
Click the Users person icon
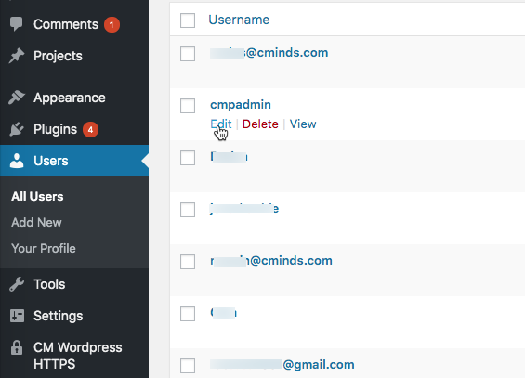pos(17,161)
